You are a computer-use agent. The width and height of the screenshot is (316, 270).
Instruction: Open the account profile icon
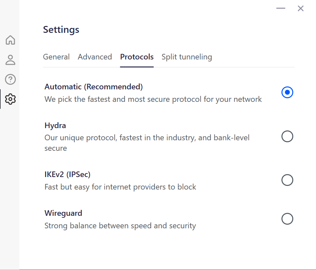11,60
